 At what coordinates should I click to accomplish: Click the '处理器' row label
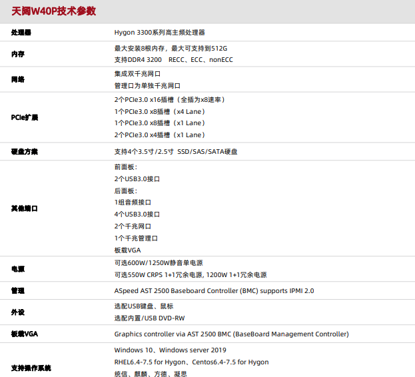[21, 33]
